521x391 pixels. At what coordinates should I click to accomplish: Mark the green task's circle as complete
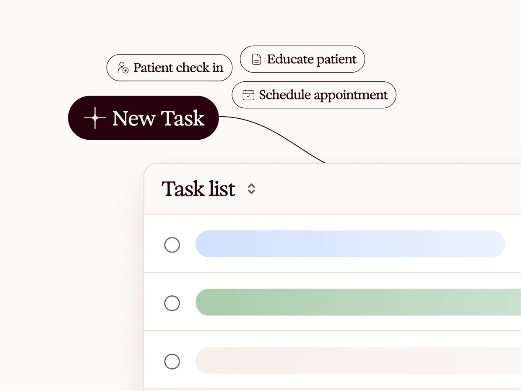172,303
